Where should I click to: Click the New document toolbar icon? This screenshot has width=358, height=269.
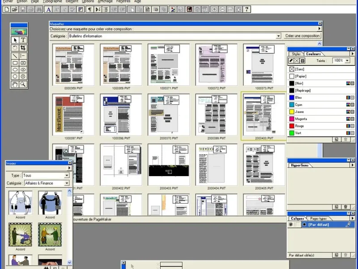coord(7,9)
